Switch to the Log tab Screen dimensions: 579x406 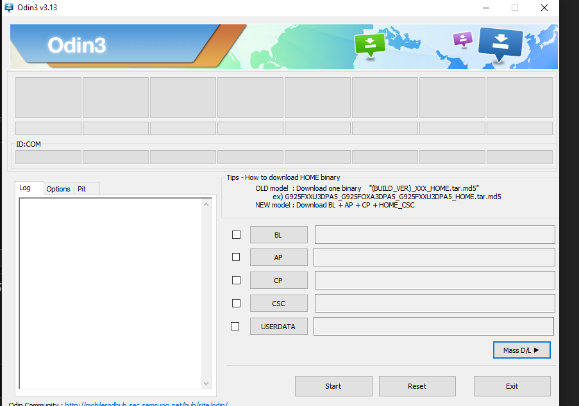(x=29, y=188)
